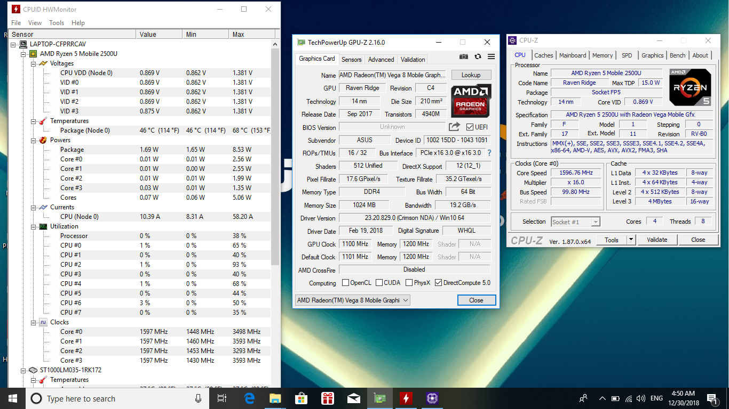This screenshot has height=409, width=729.
Task: Launch Microsoft Edge from taskbar
Action: pos(249,398)
